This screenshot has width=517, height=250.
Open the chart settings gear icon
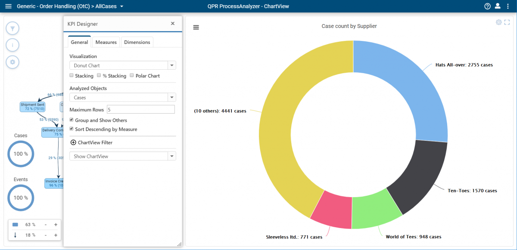point(499,22)
